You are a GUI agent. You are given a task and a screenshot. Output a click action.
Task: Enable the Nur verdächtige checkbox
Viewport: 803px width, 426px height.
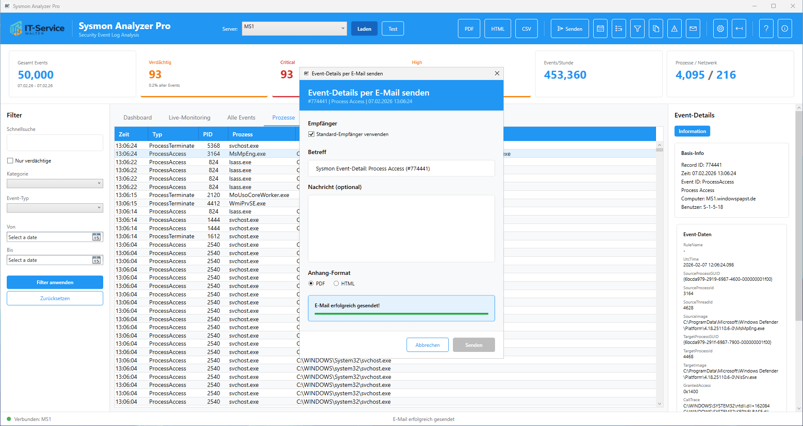[x=10, y=161]
